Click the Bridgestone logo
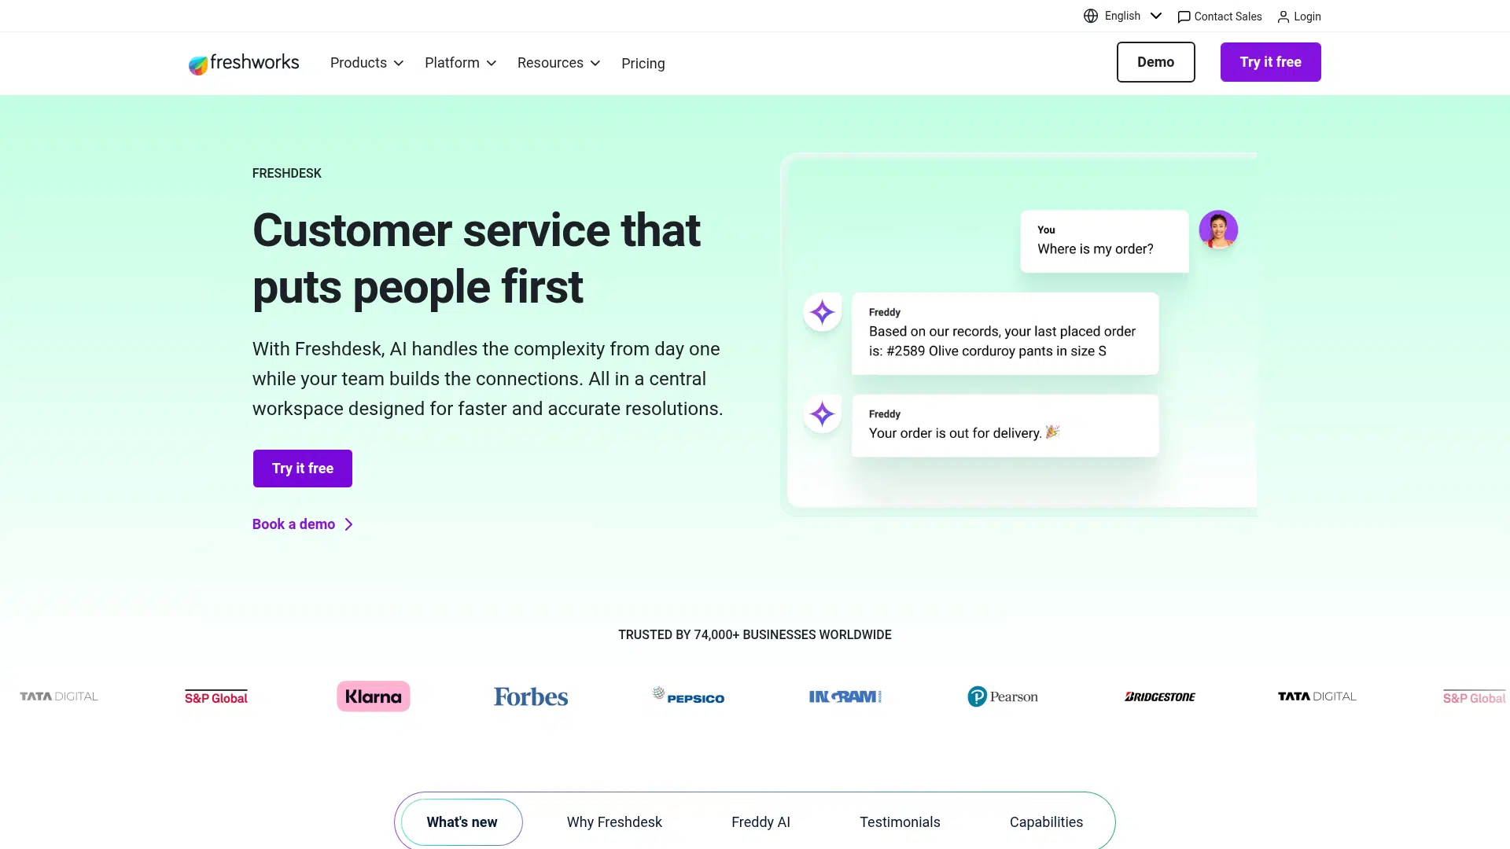The width and height of the screenshot is (1510, 849). [1160, 696]
